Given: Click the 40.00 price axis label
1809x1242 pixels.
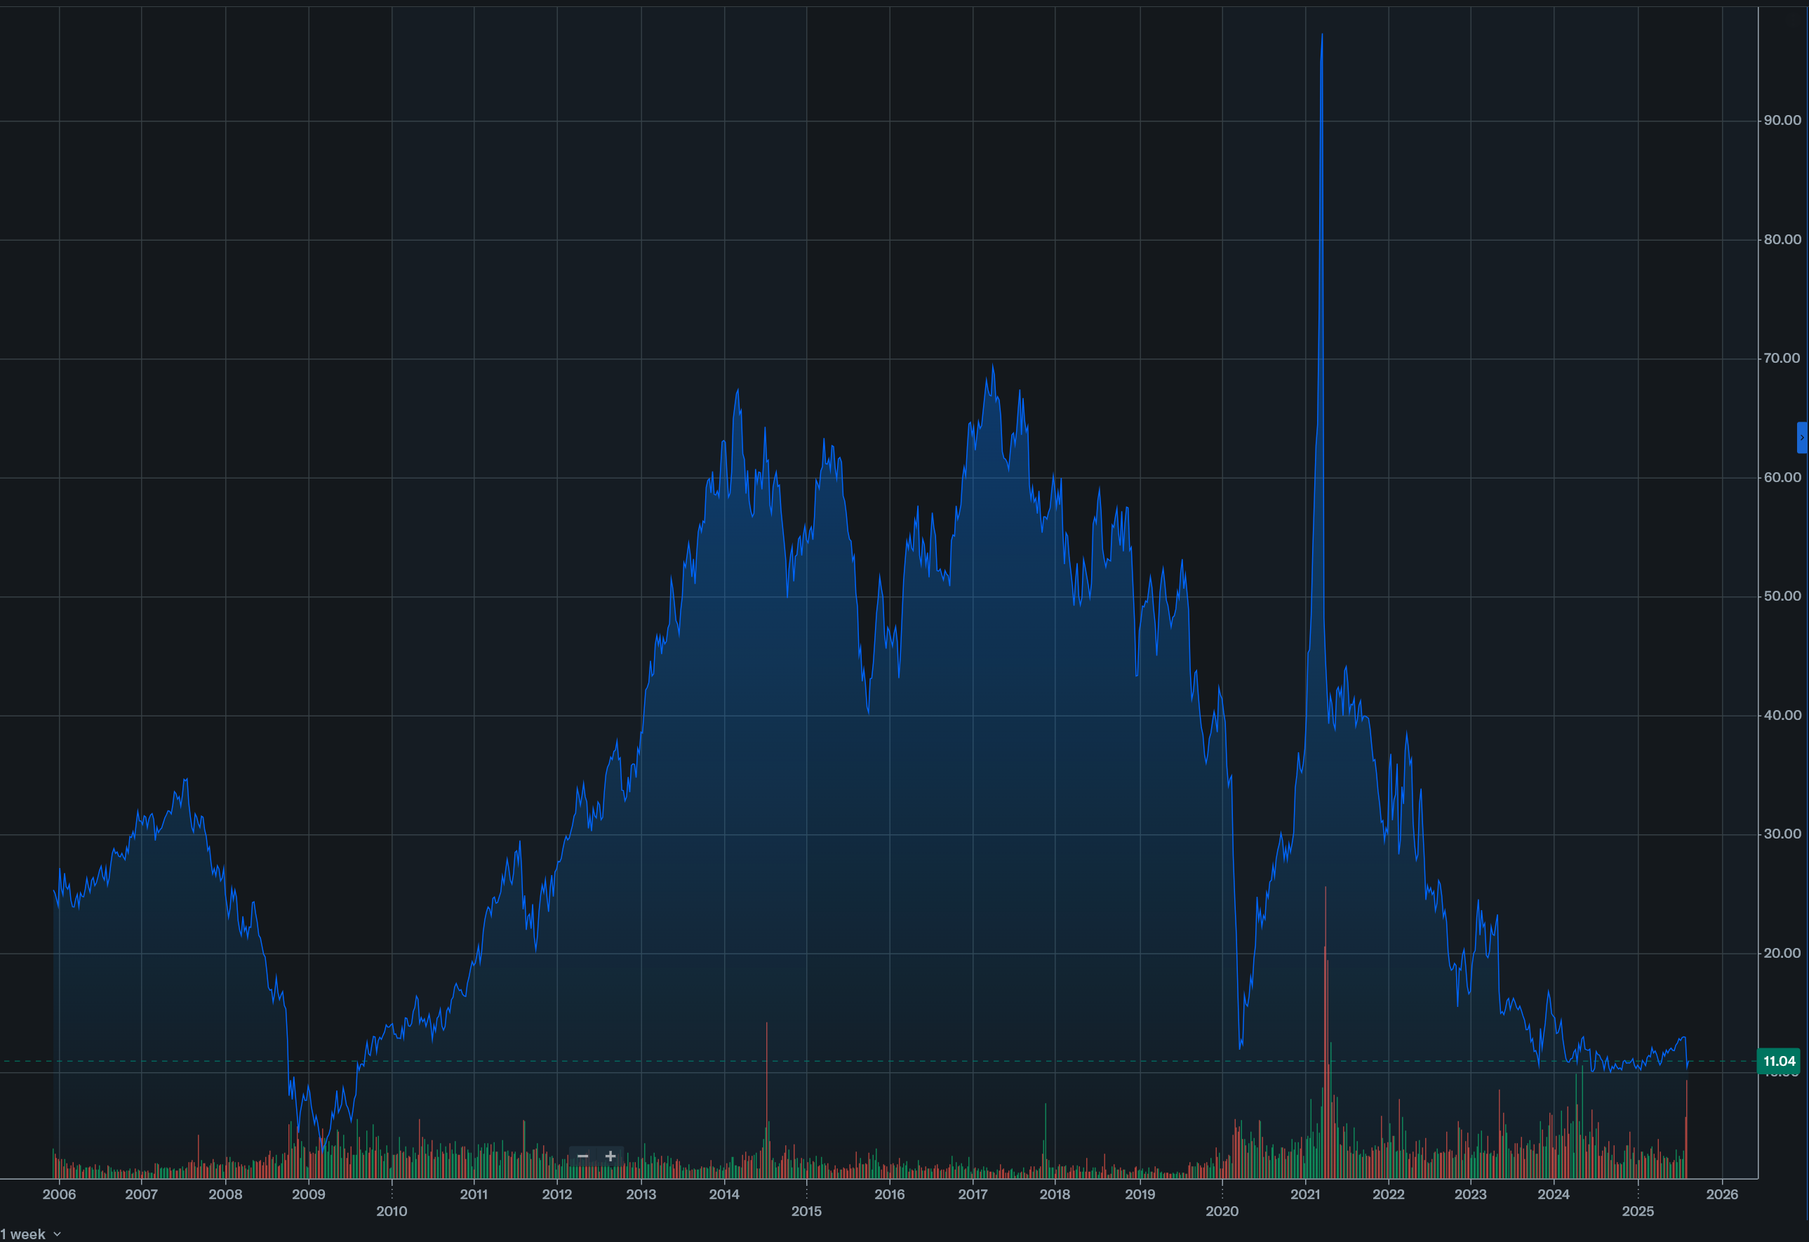Looking at the screenshot, I should [x=1782, y=714].
